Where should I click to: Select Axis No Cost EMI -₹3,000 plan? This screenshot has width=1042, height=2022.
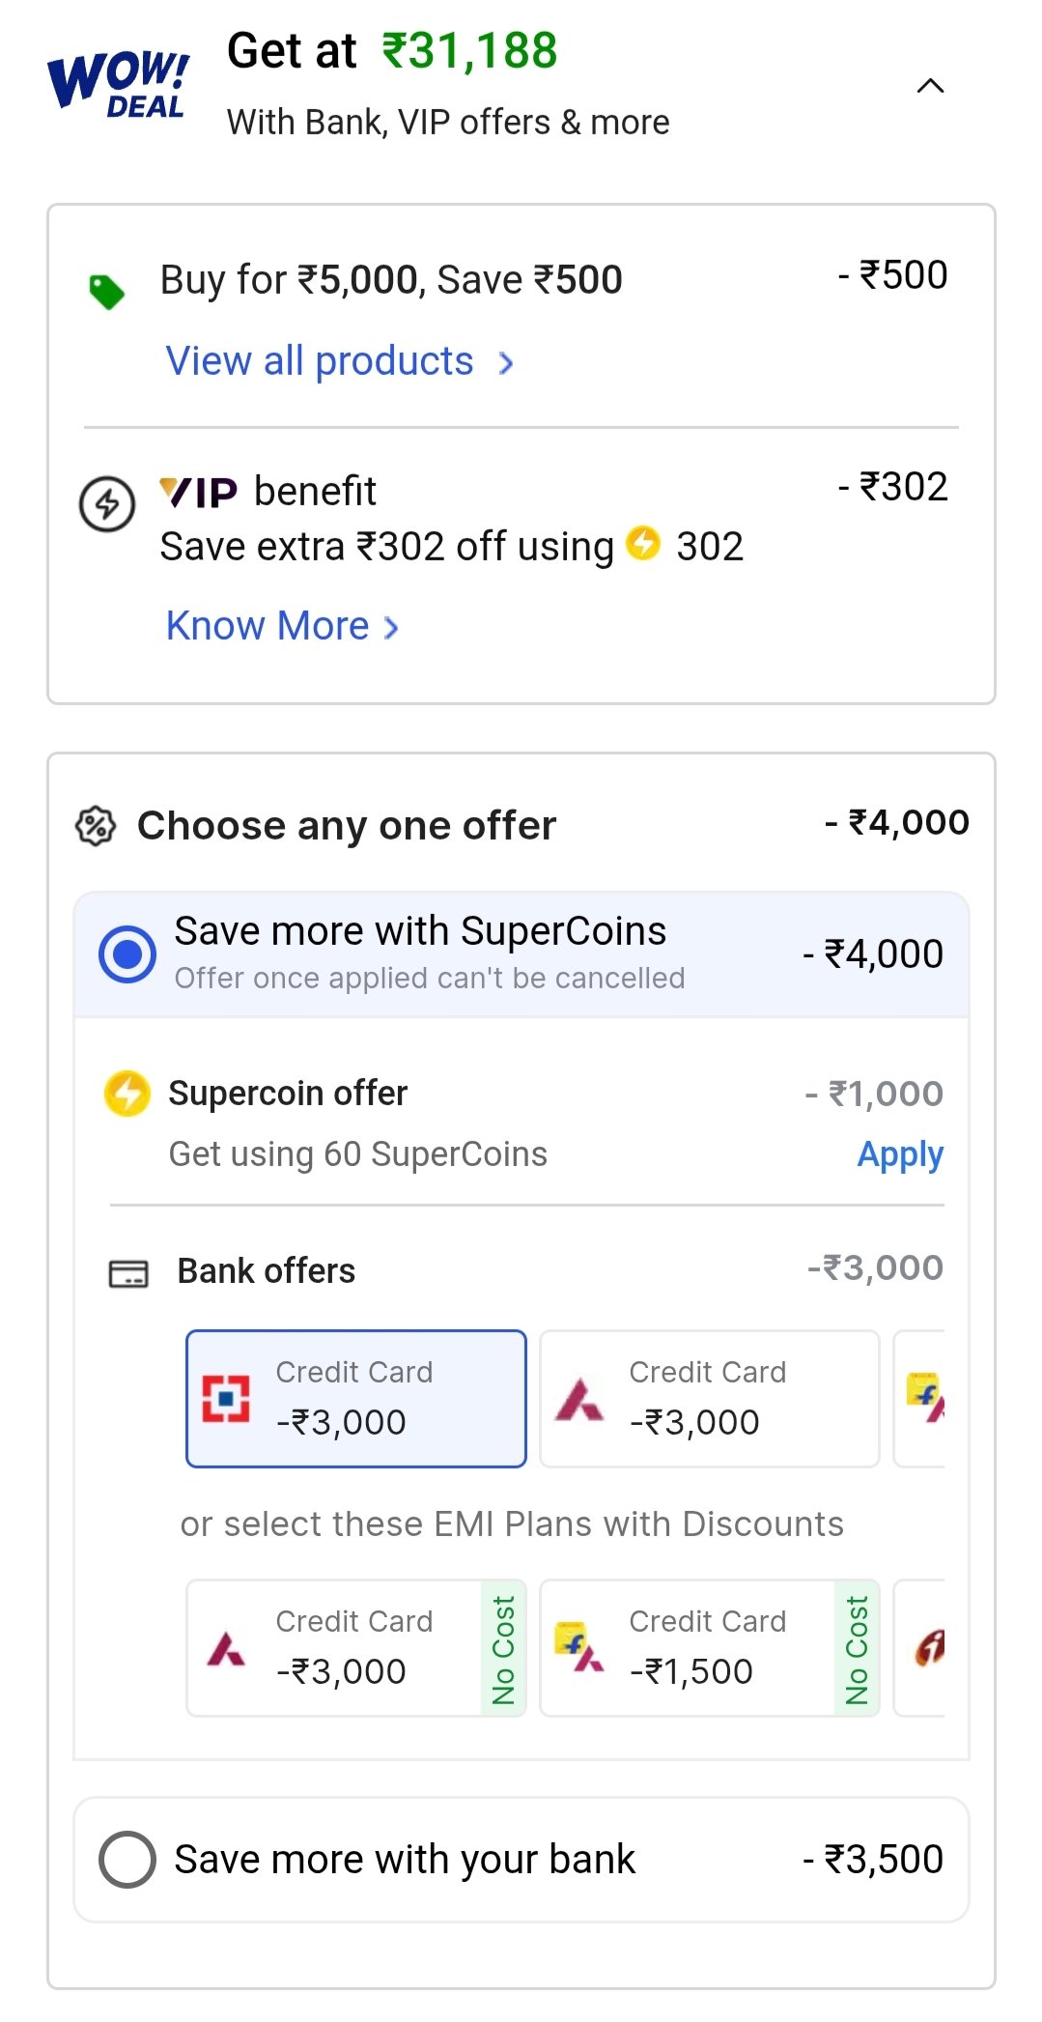pyautogui.click(x=356, y=1648)
